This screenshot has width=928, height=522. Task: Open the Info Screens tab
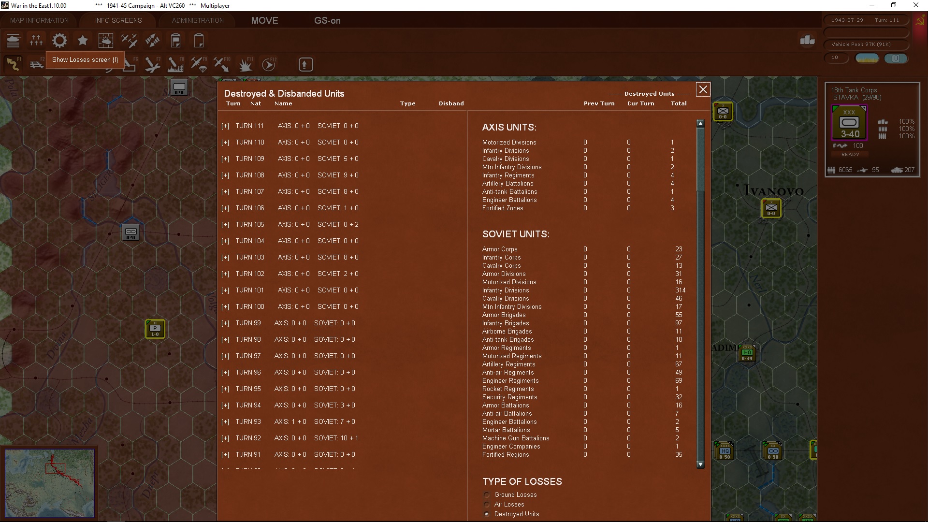tap(118, 20)
